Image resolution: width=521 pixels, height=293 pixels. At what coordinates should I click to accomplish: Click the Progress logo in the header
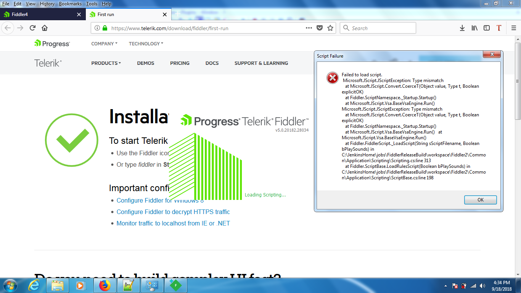(x=52, y=43)
